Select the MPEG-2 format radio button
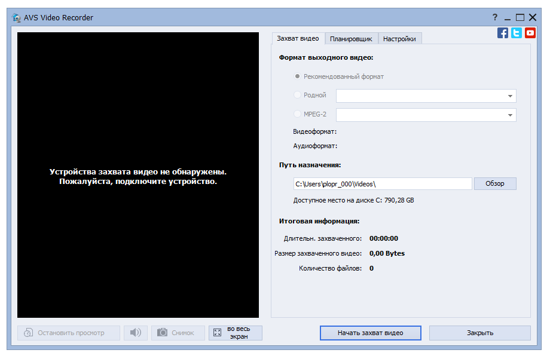This screenshot has height=359, width=553. [297, 114]
